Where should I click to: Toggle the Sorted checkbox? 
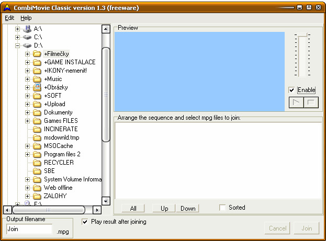pos(222,208)
